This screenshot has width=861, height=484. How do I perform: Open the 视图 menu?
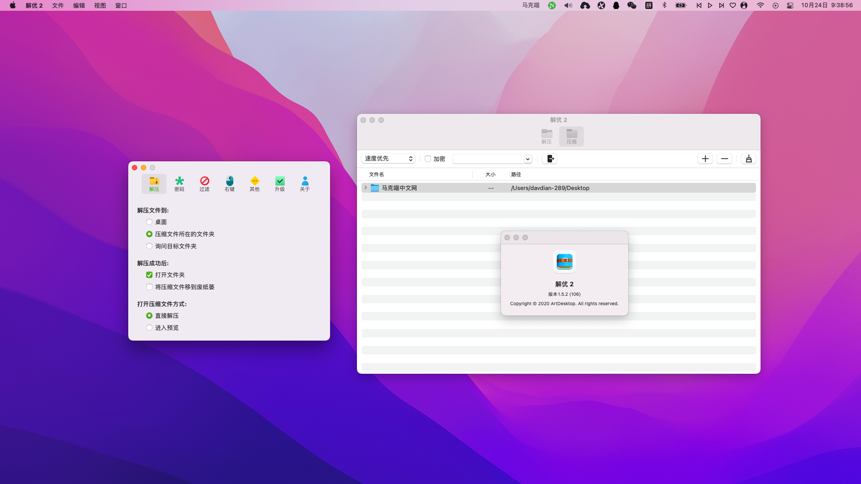tap(100, 5)
